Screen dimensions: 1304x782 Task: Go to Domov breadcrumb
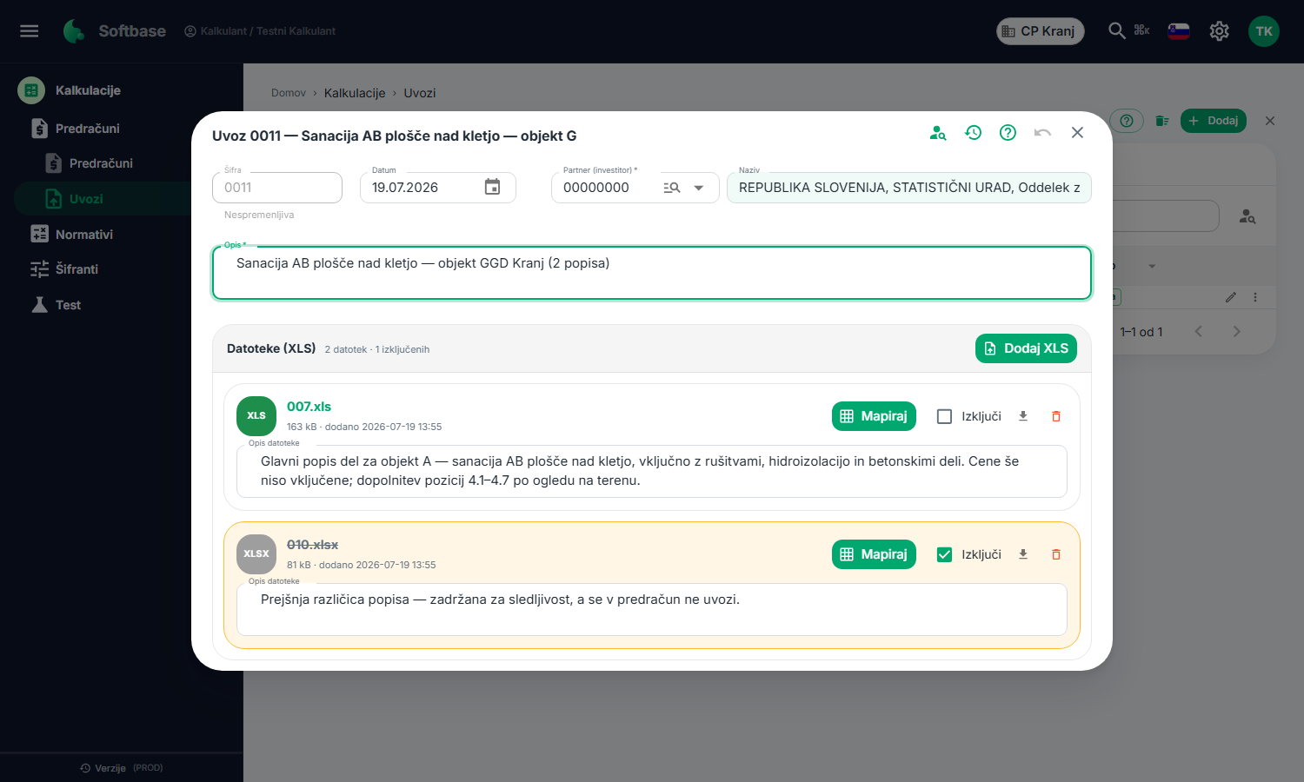click(289, 93)
